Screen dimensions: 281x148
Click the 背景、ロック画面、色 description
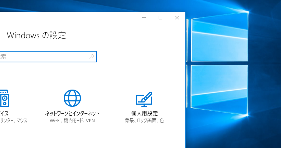pos(144,121)
